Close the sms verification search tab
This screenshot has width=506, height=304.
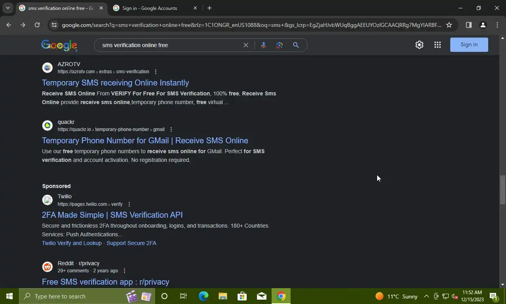101,8
